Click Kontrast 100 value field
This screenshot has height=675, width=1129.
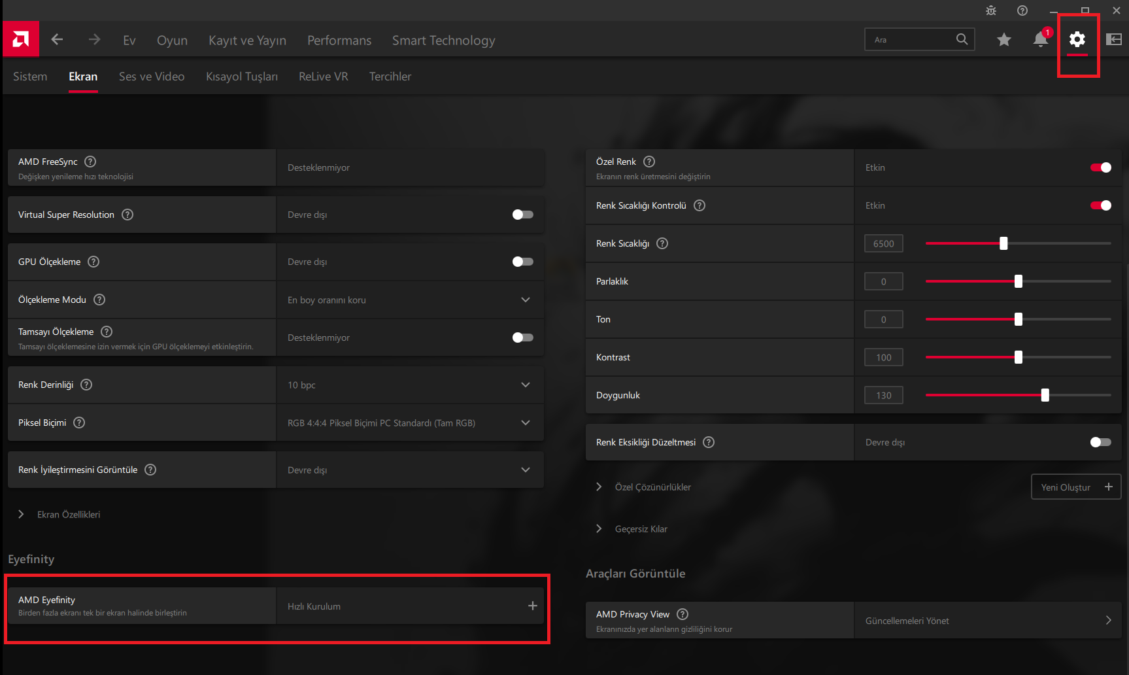[884, 357]
